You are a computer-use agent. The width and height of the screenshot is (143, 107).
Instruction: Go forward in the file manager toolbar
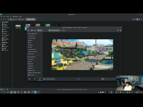(x=4, y=19)
